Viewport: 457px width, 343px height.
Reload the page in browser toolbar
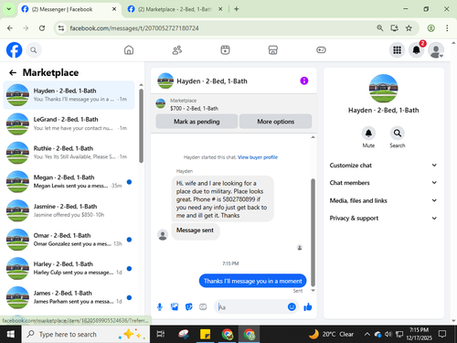42,28
